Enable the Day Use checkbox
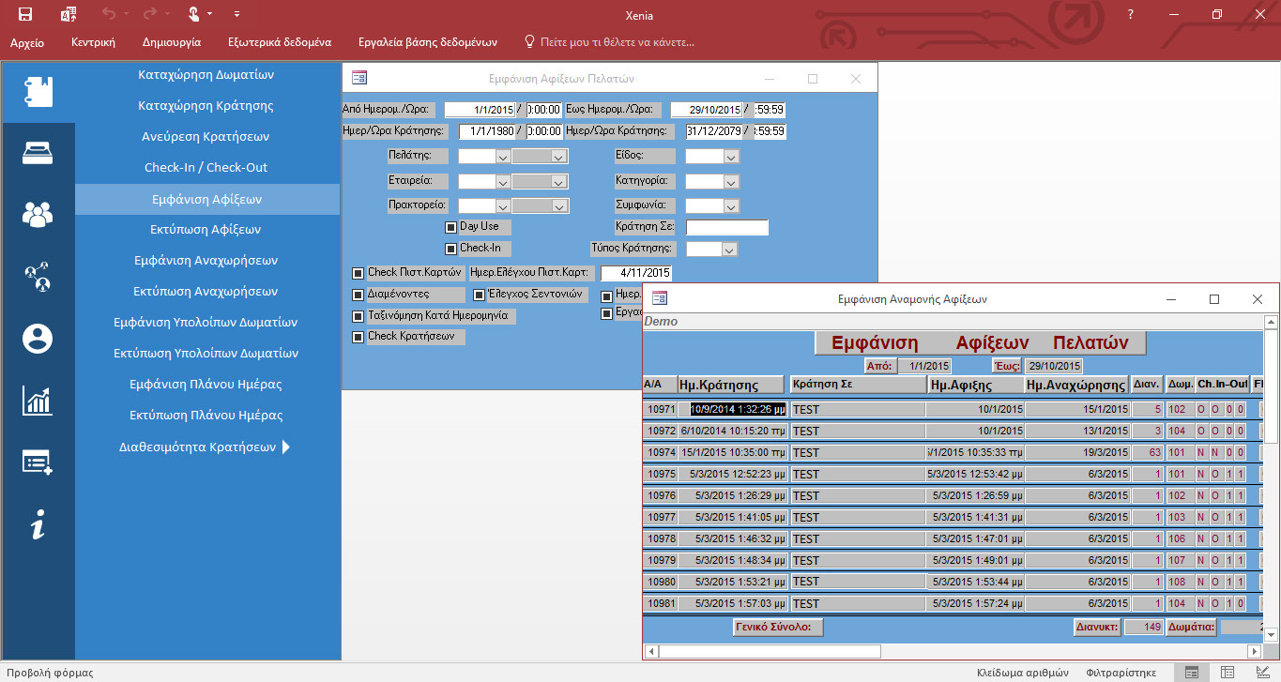The width and height of the screenshot is (1281, 682). coord(450,227)
